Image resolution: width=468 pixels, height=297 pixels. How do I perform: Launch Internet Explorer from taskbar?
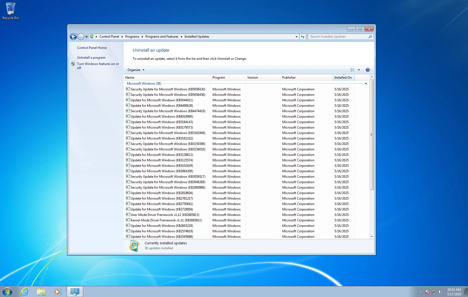point(25,292)
